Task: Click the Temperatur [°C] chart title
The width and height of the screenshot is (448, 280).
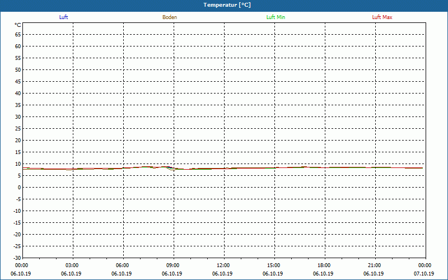Action: point(227,5)
